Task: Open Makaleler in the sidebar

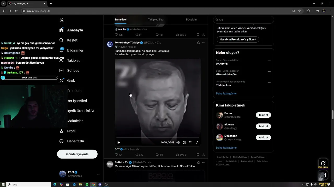Action: point(75,121)
